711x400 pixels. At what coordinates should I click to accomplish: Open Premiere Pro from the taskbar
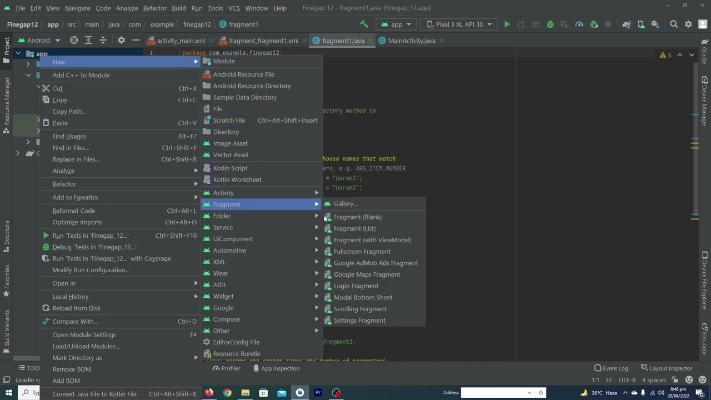[x=318, y=393]
